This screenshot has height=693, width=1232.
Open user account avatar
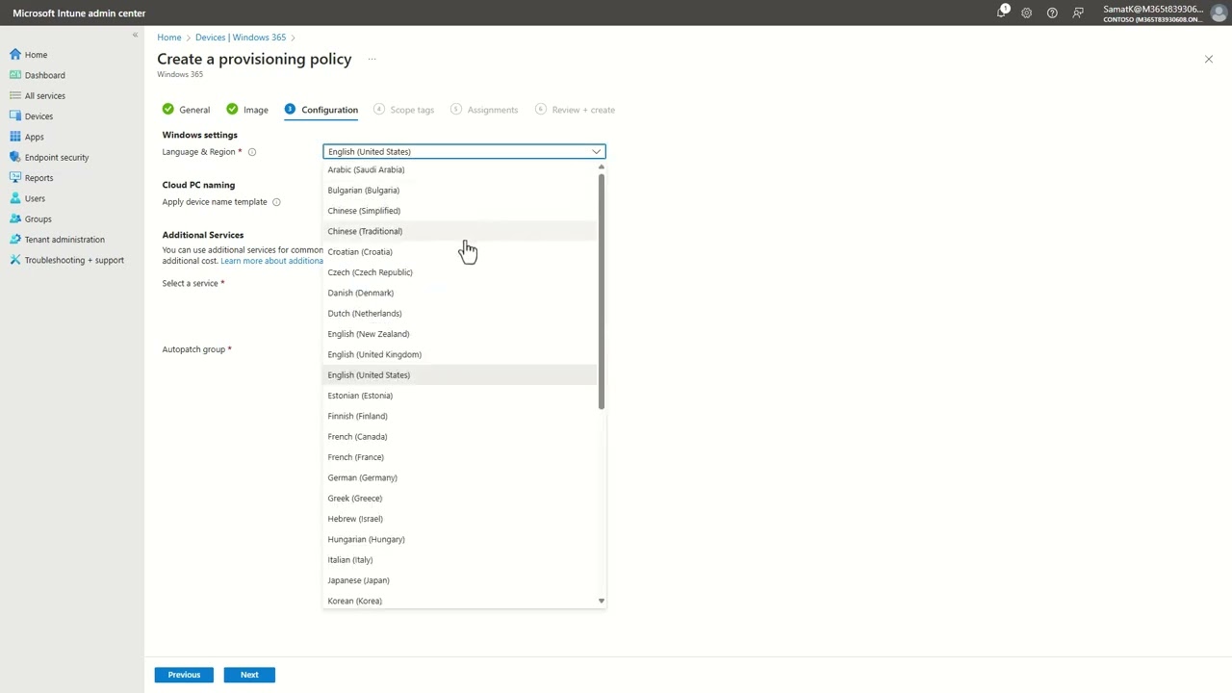[1219, 13]
